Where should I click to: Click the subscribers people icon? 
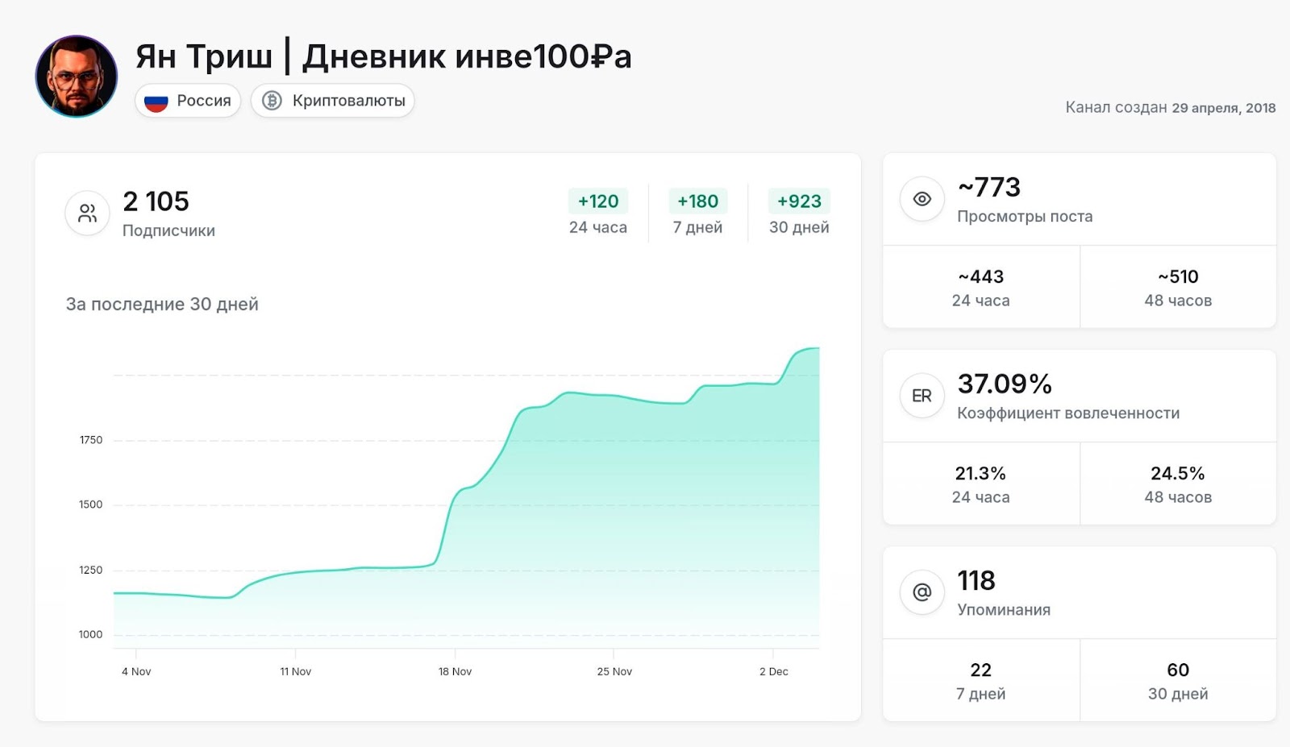[x=87, y=213]
